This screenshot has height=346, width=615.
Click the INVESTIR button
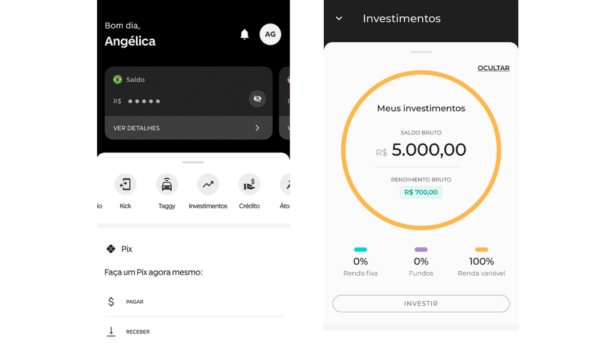click(x=421, y=303)
